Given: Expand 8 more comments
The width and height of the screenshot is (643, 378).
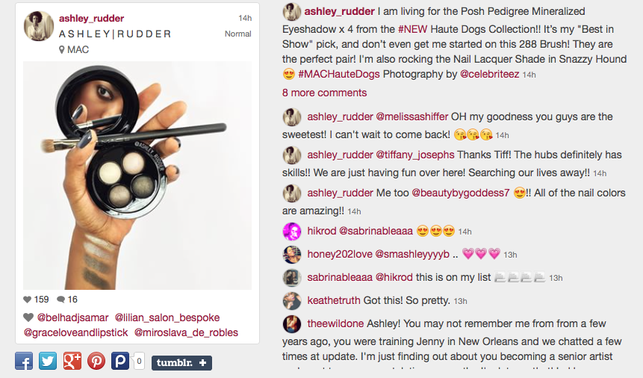Looking at the screenshot, I should tap(324, 93).
